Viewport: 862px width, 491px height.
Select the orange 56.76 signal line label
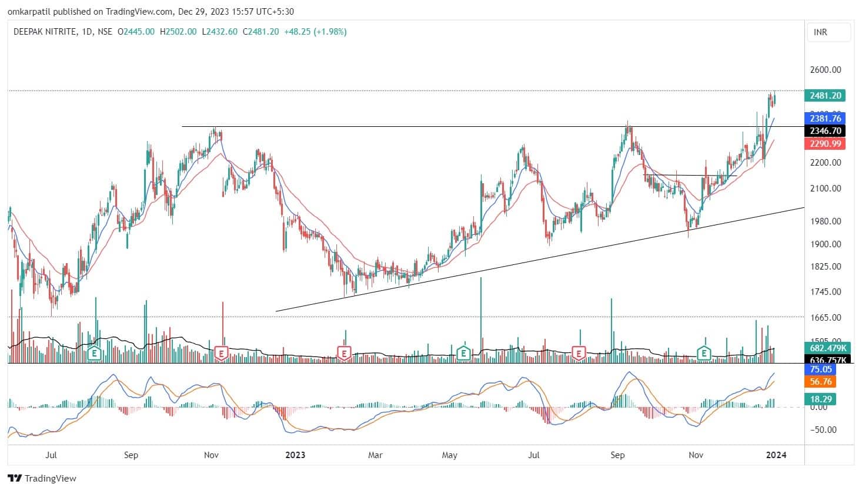pyautogui.click(x=820, y=382)
